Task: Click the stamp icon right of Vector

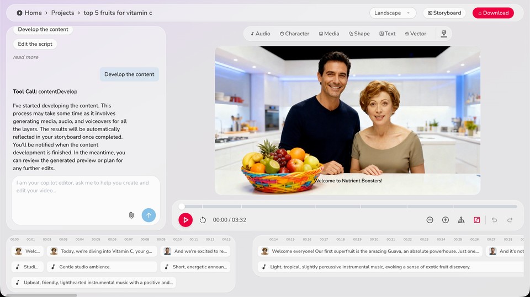Action: pyautogui.click(x=444, y=34)
